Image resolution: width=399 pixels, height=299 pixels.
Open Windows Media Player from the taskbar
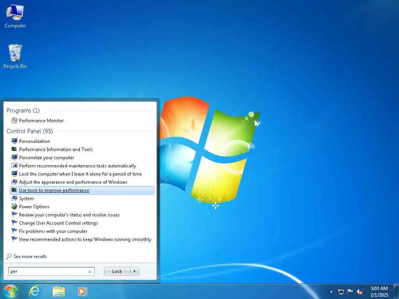(82, 292)
